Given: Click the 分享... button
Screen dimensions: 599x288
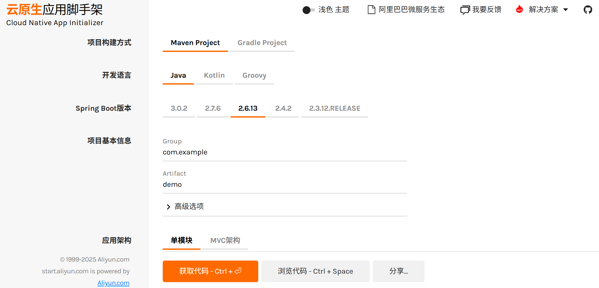Looking at the screenshot, I should click(x=398, y=271).
